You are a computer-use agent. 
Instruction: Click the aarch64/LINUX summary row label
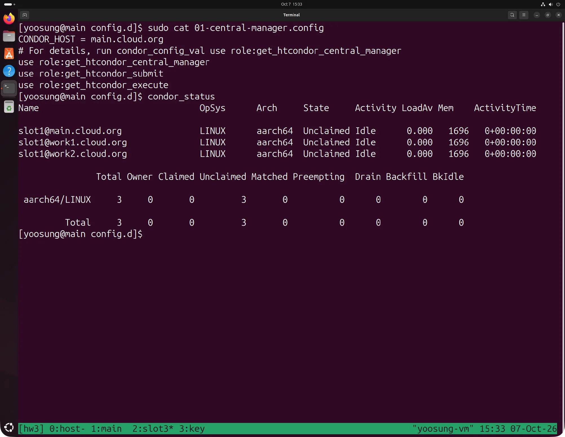(x=57, y=200)
